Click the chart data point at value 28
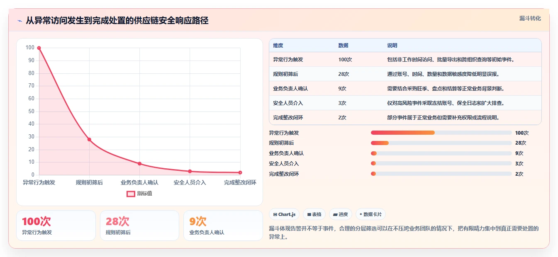The height and width of the screenshot is (257, 558). coord(89,139)
